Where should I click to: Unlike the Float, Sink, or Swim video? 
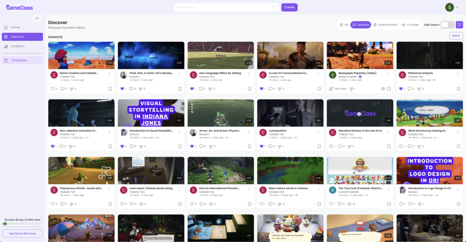[x=122, y=89]
